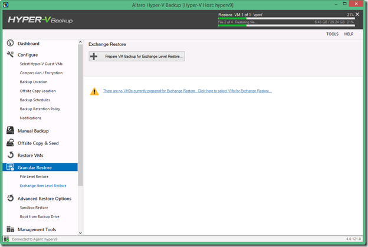The height and width of the screenshot is (247, 368).
Task: Open Backup Retention Policy
Action: (x=40, y=109)
